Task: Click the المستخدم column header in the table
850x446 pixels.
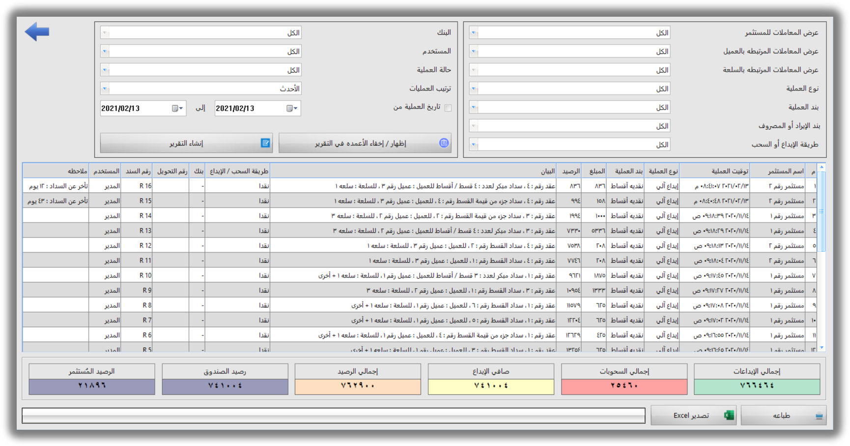Action: point(105,171)
